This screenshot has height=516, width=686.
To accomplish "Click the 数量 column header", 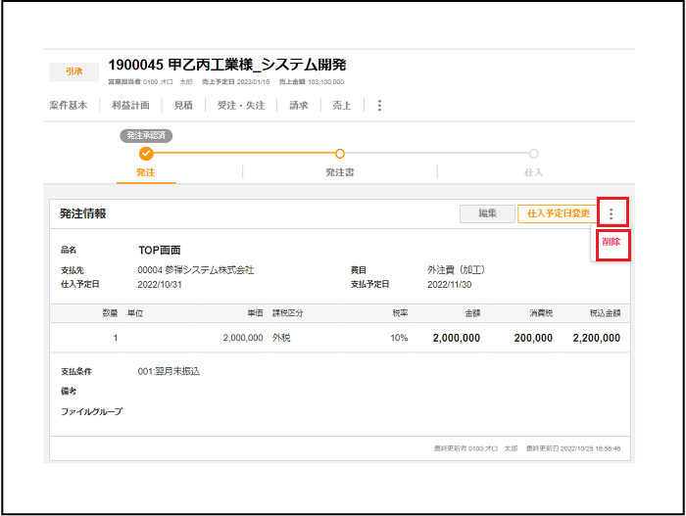I will [x=110, y=313].
